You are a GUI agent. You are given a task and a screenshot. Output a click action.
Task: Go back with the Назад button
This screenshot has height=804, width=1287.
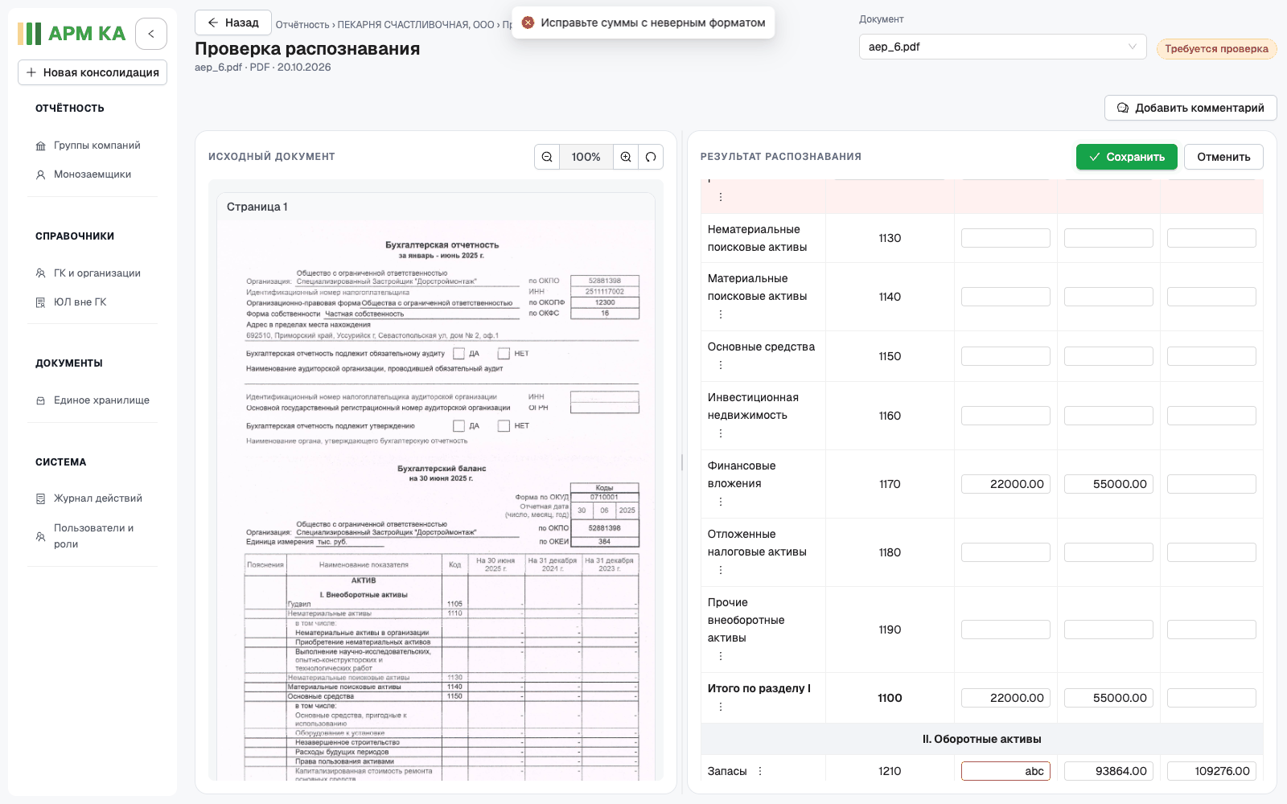tap(233, 23)
